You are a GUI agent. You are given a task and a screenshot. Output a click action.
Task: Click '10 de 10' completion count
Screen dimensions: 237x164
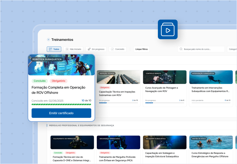click(x=86, y=101)
